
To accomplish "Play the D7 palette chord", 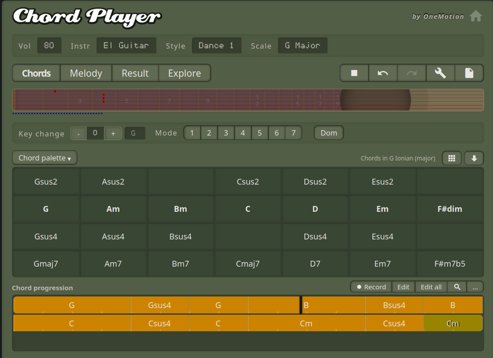I will 315,263.
